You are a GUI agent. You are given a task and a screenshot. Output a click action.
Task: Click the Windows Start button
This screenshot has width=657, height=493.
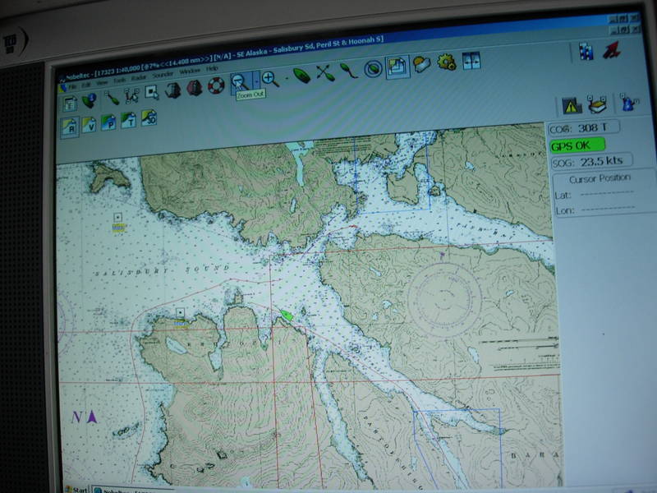77,488
